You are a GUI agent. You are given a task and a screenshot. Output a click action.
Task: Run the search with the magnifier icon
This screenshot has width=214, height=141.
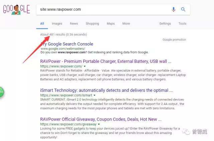(183, 9)
